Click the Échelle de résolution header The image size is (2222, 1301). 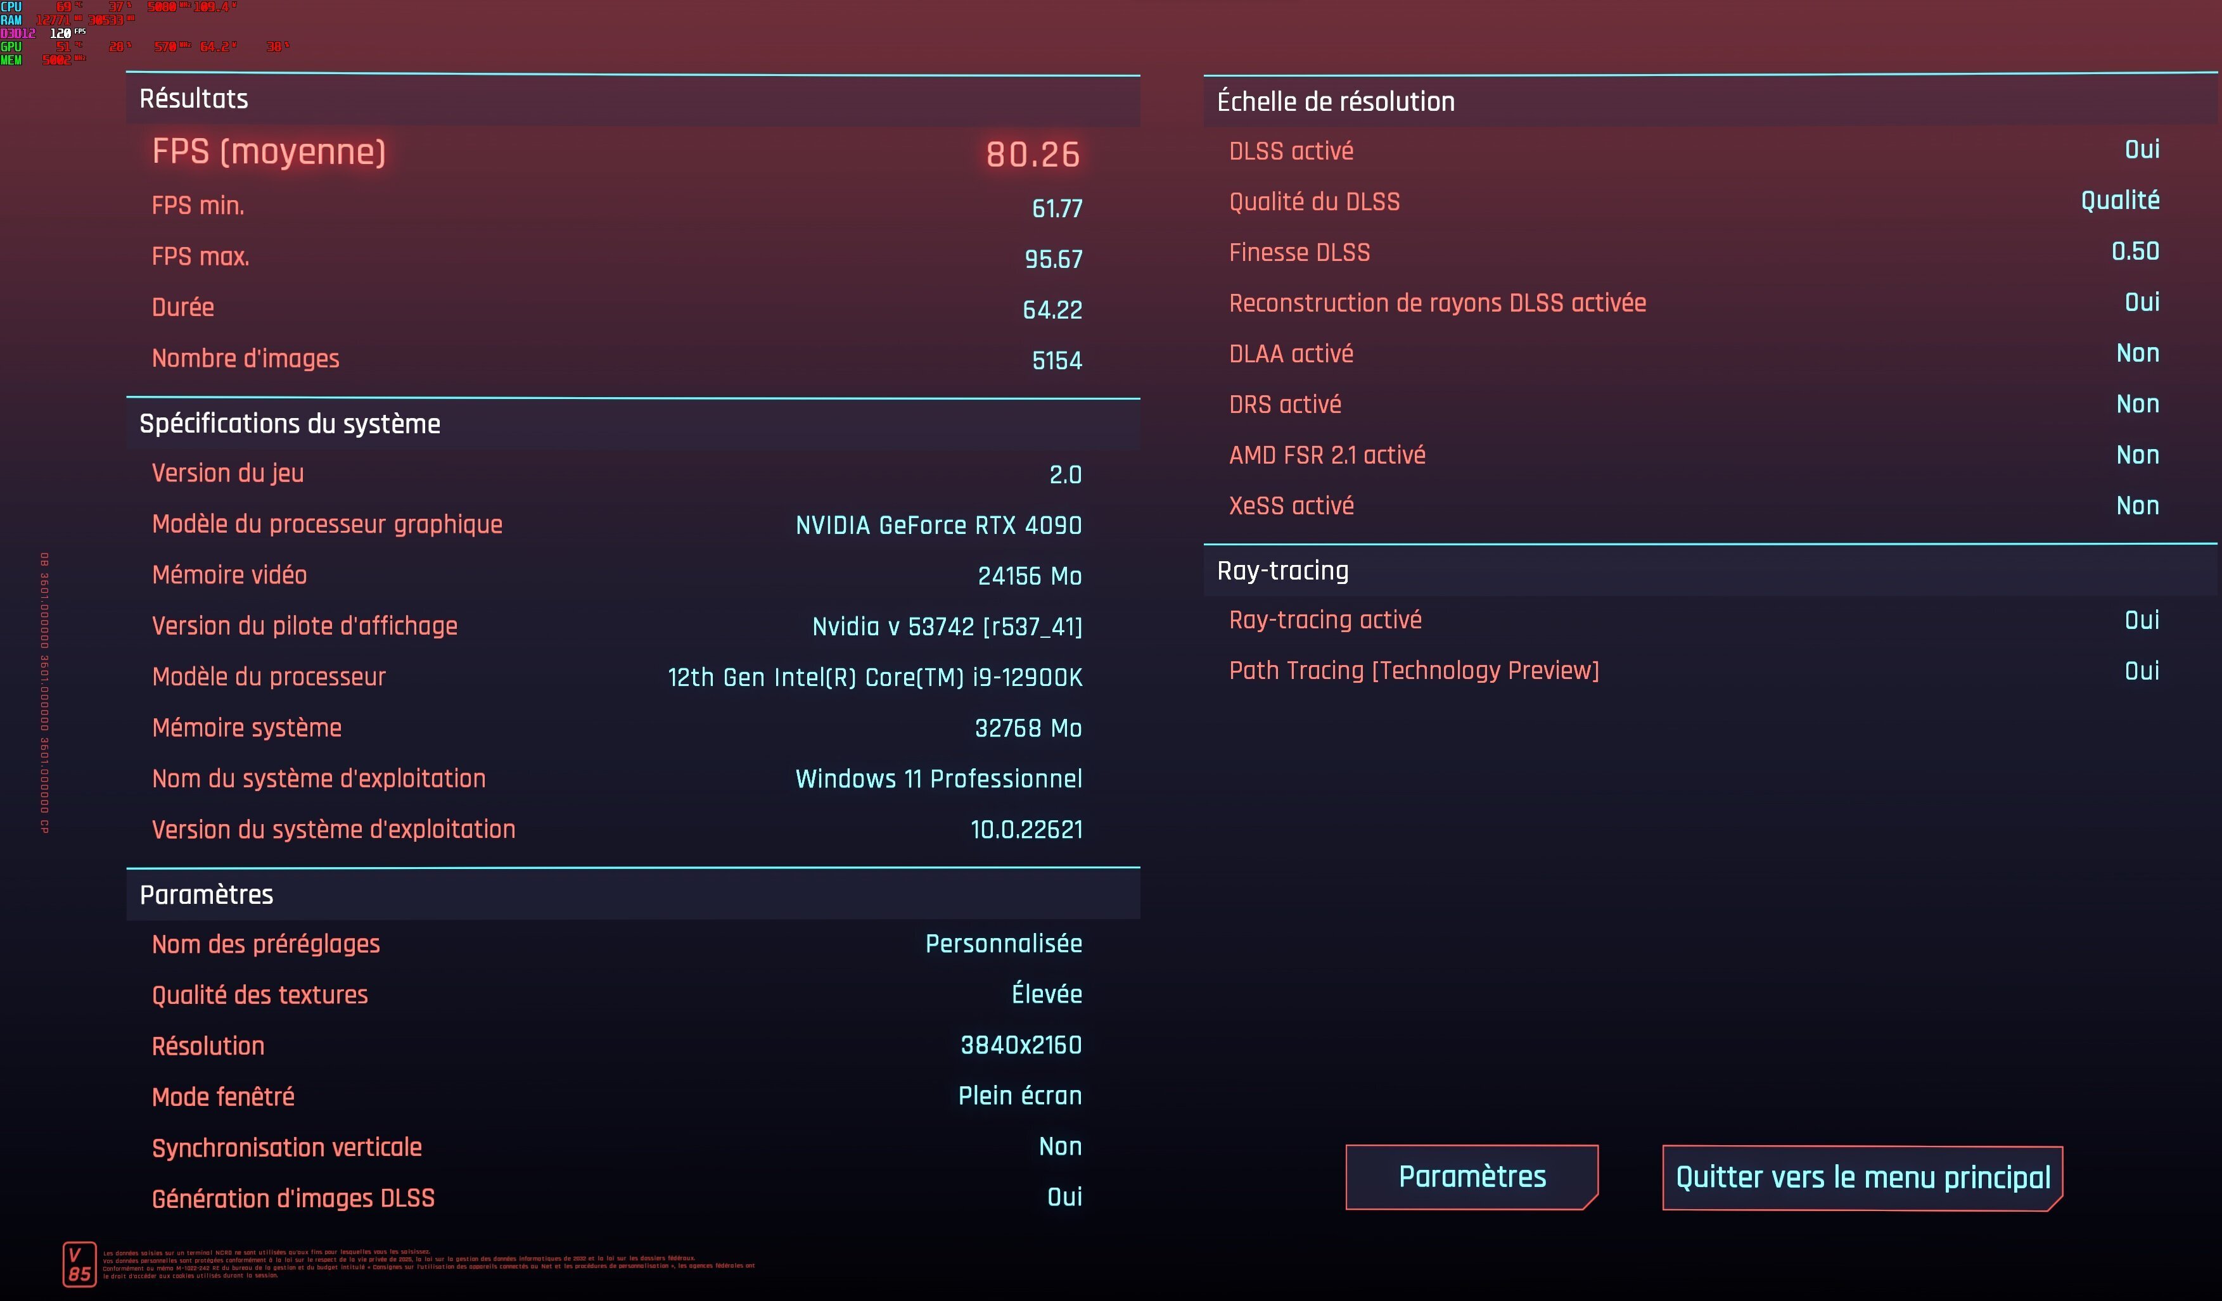[1335, 101]
